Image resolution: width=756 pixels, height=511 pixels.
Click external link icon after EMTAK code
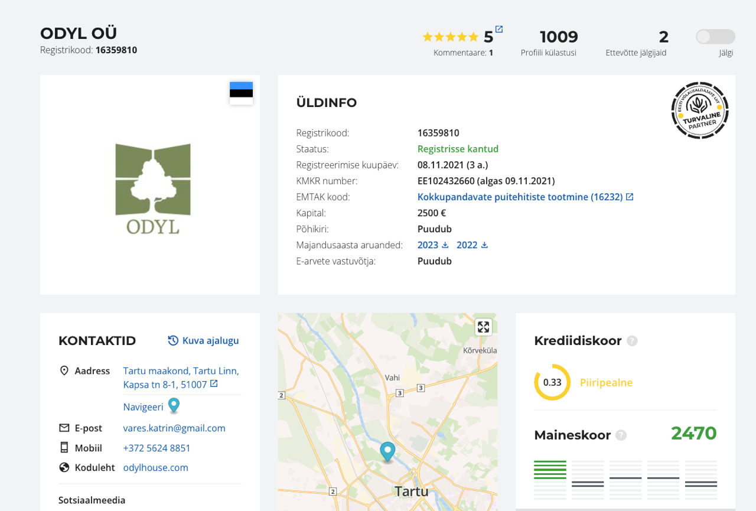tap(630, 197)
